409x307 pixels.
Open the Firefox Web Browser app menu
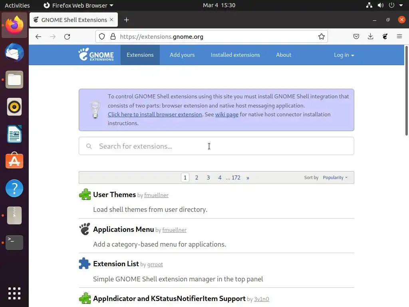(78, 5)
